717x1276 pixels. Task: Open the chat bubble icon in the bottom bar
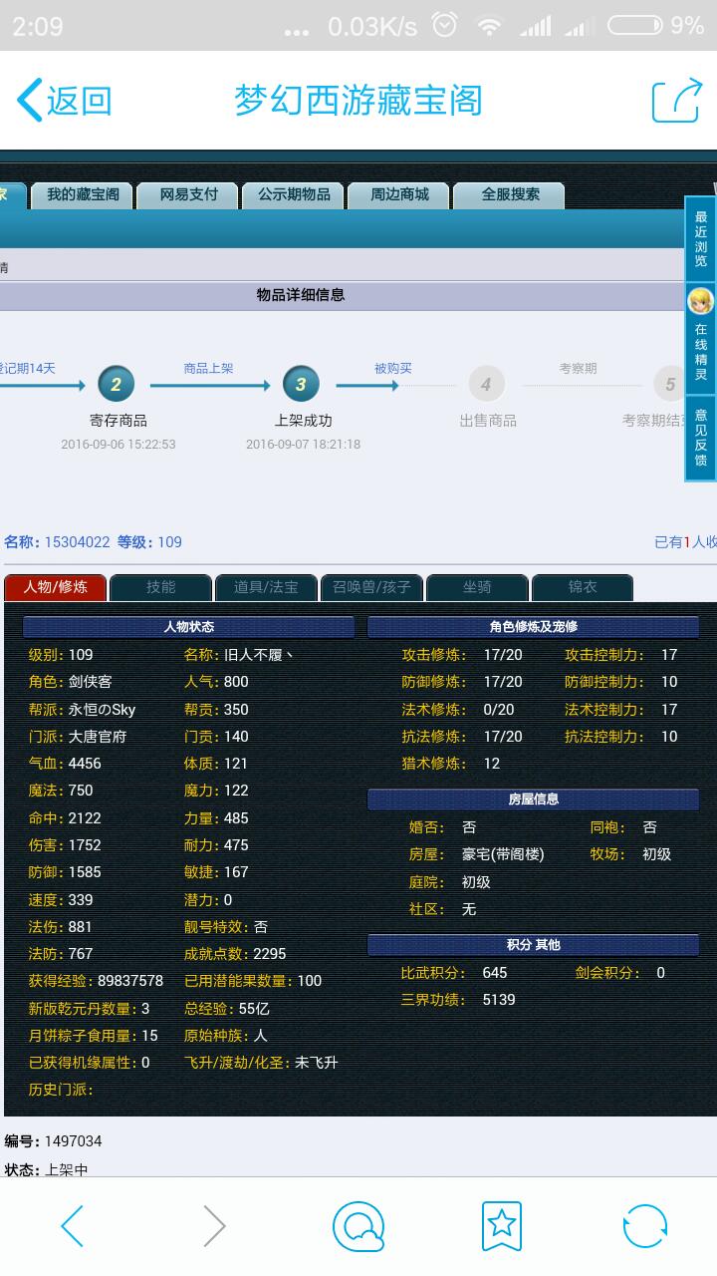(x=358, y=1226)
